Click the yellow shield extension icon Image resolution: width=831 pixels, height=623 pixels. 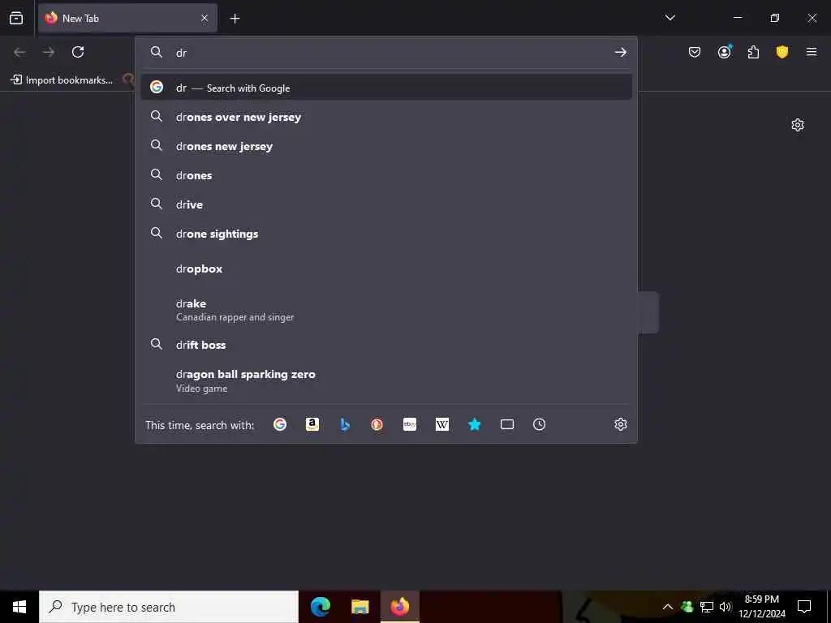point(782,52)
